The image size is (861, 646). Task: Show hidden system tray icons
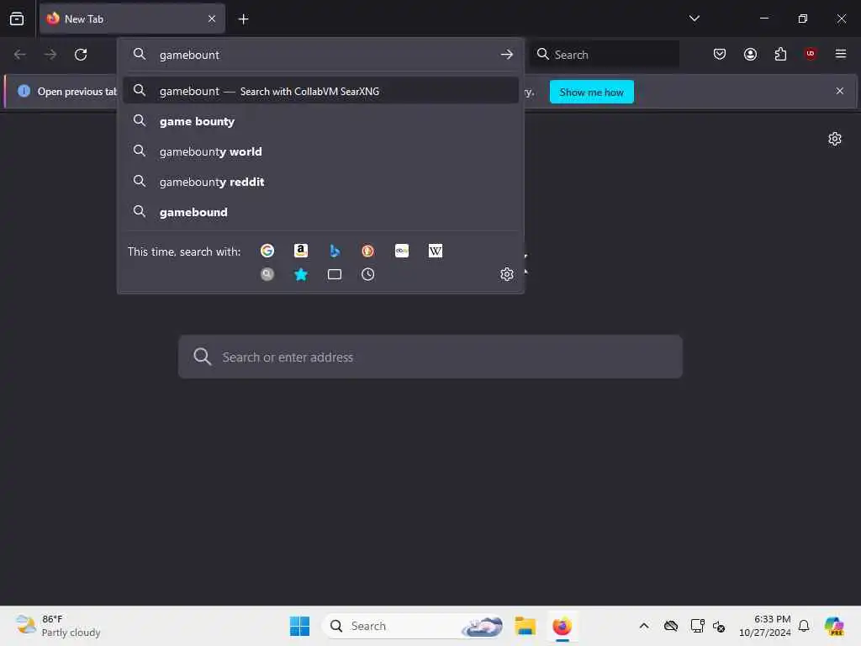pos(644,626)
